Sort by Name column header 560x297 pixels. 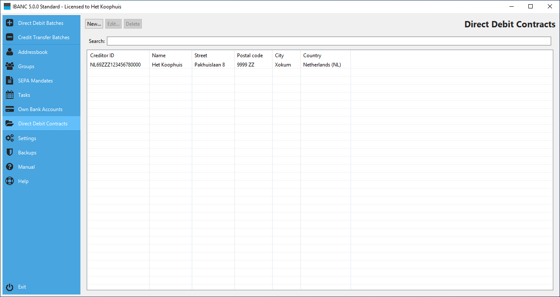(171, 56)
